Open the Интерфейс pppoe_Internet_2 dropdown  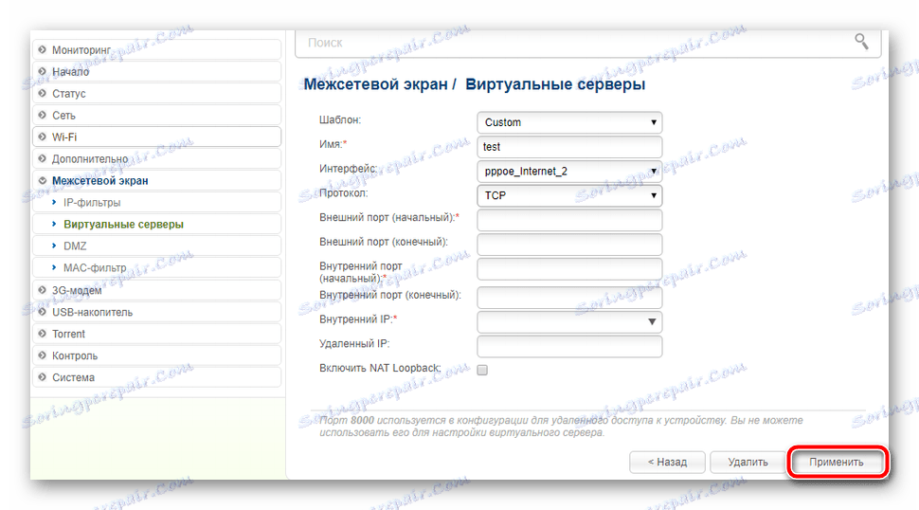coord(569,172)
